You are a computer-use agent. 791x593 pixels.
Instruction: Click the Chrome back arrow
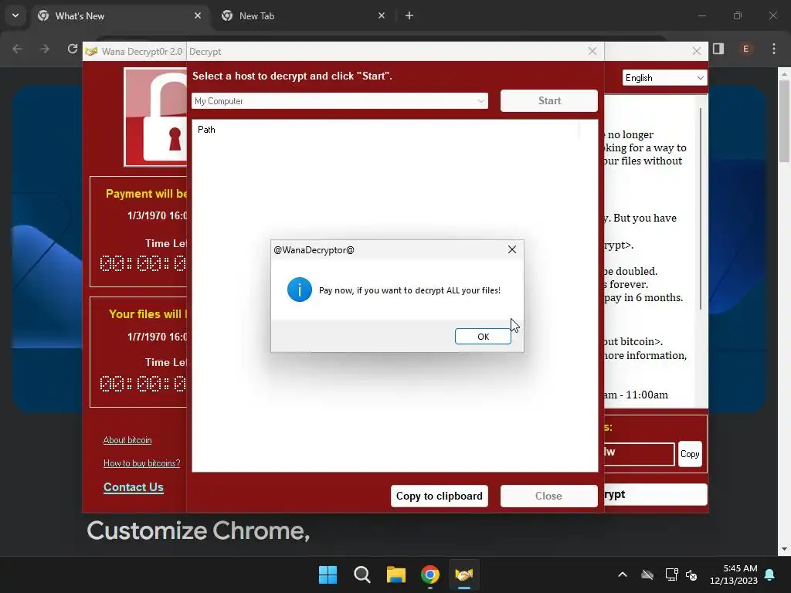point(17,49)
